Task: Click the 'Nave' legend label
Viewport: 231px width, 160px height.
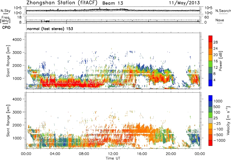Action: 220,20
